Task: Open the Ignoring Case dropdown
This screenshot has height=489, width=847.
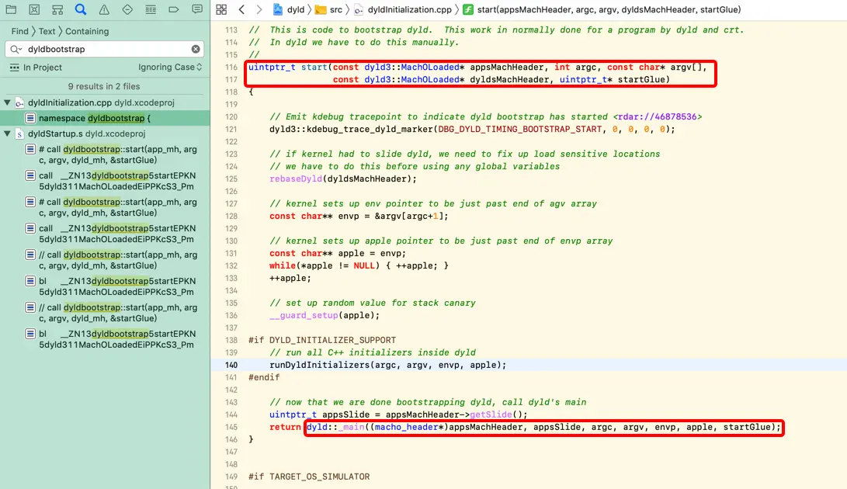Action: click(x=169, y=67)
